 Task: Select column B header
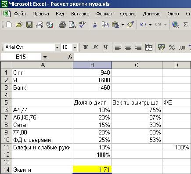(x=92, y=65)
